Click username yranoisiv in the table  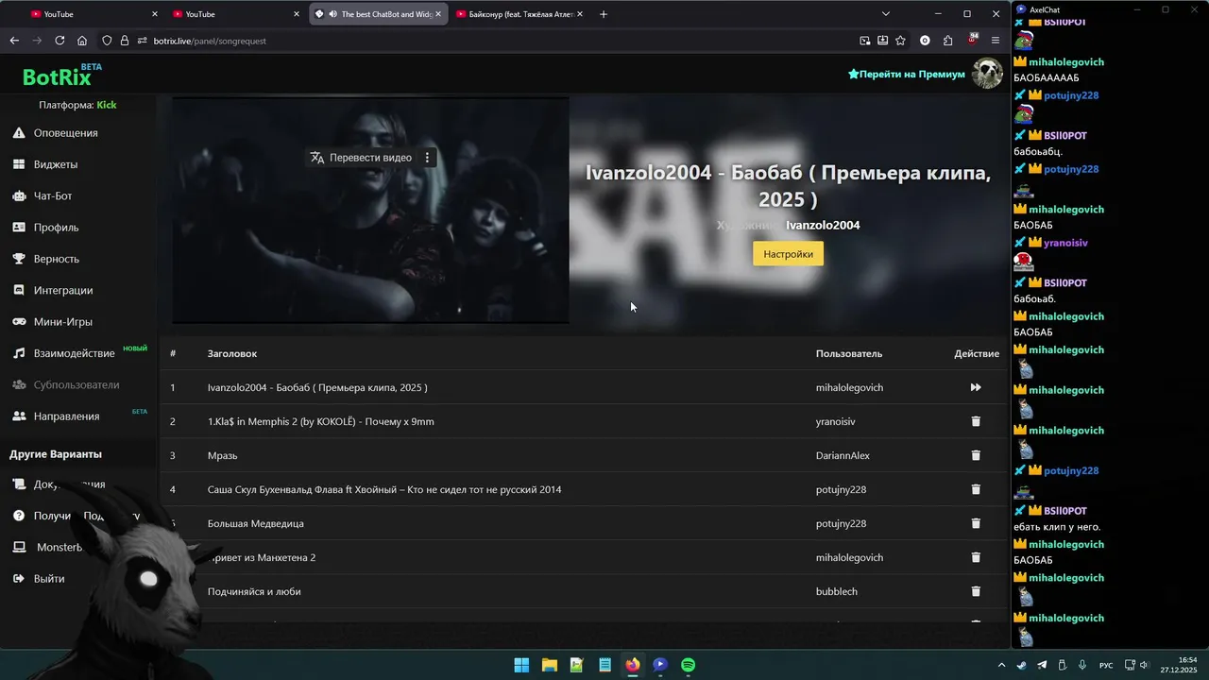coord(835,421)
